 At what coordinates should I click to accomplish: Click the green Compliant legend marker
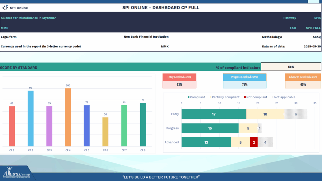point(189,97)
